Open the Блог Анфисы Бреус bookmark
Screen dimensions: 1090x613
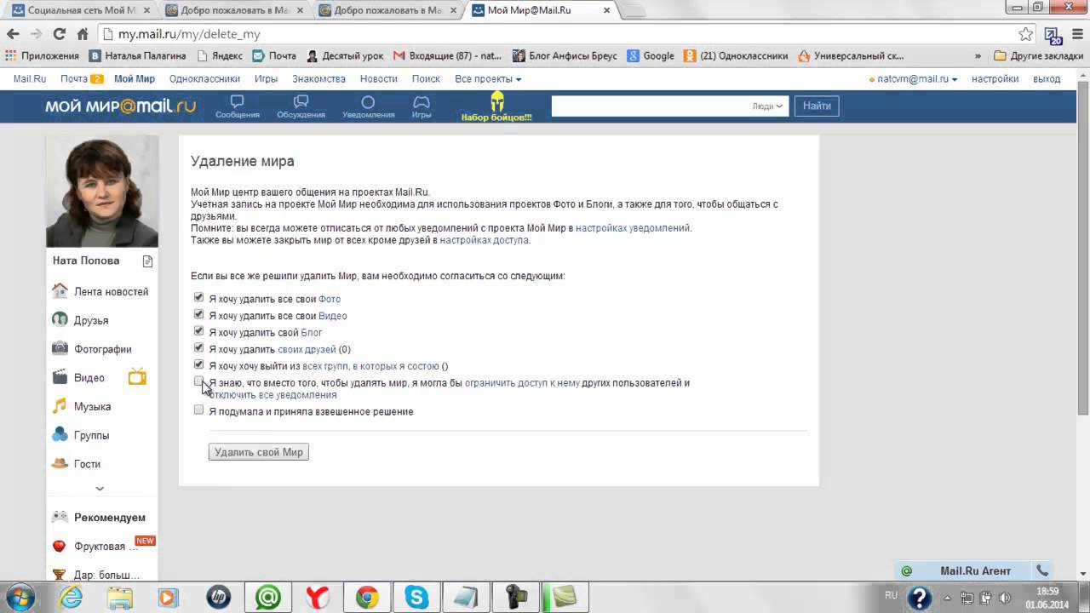[x=565, y=56]
